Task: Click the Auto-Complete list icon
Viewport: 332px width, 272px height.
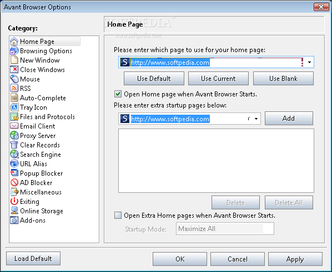Action: pyautogui.click(x=14, y=97)
